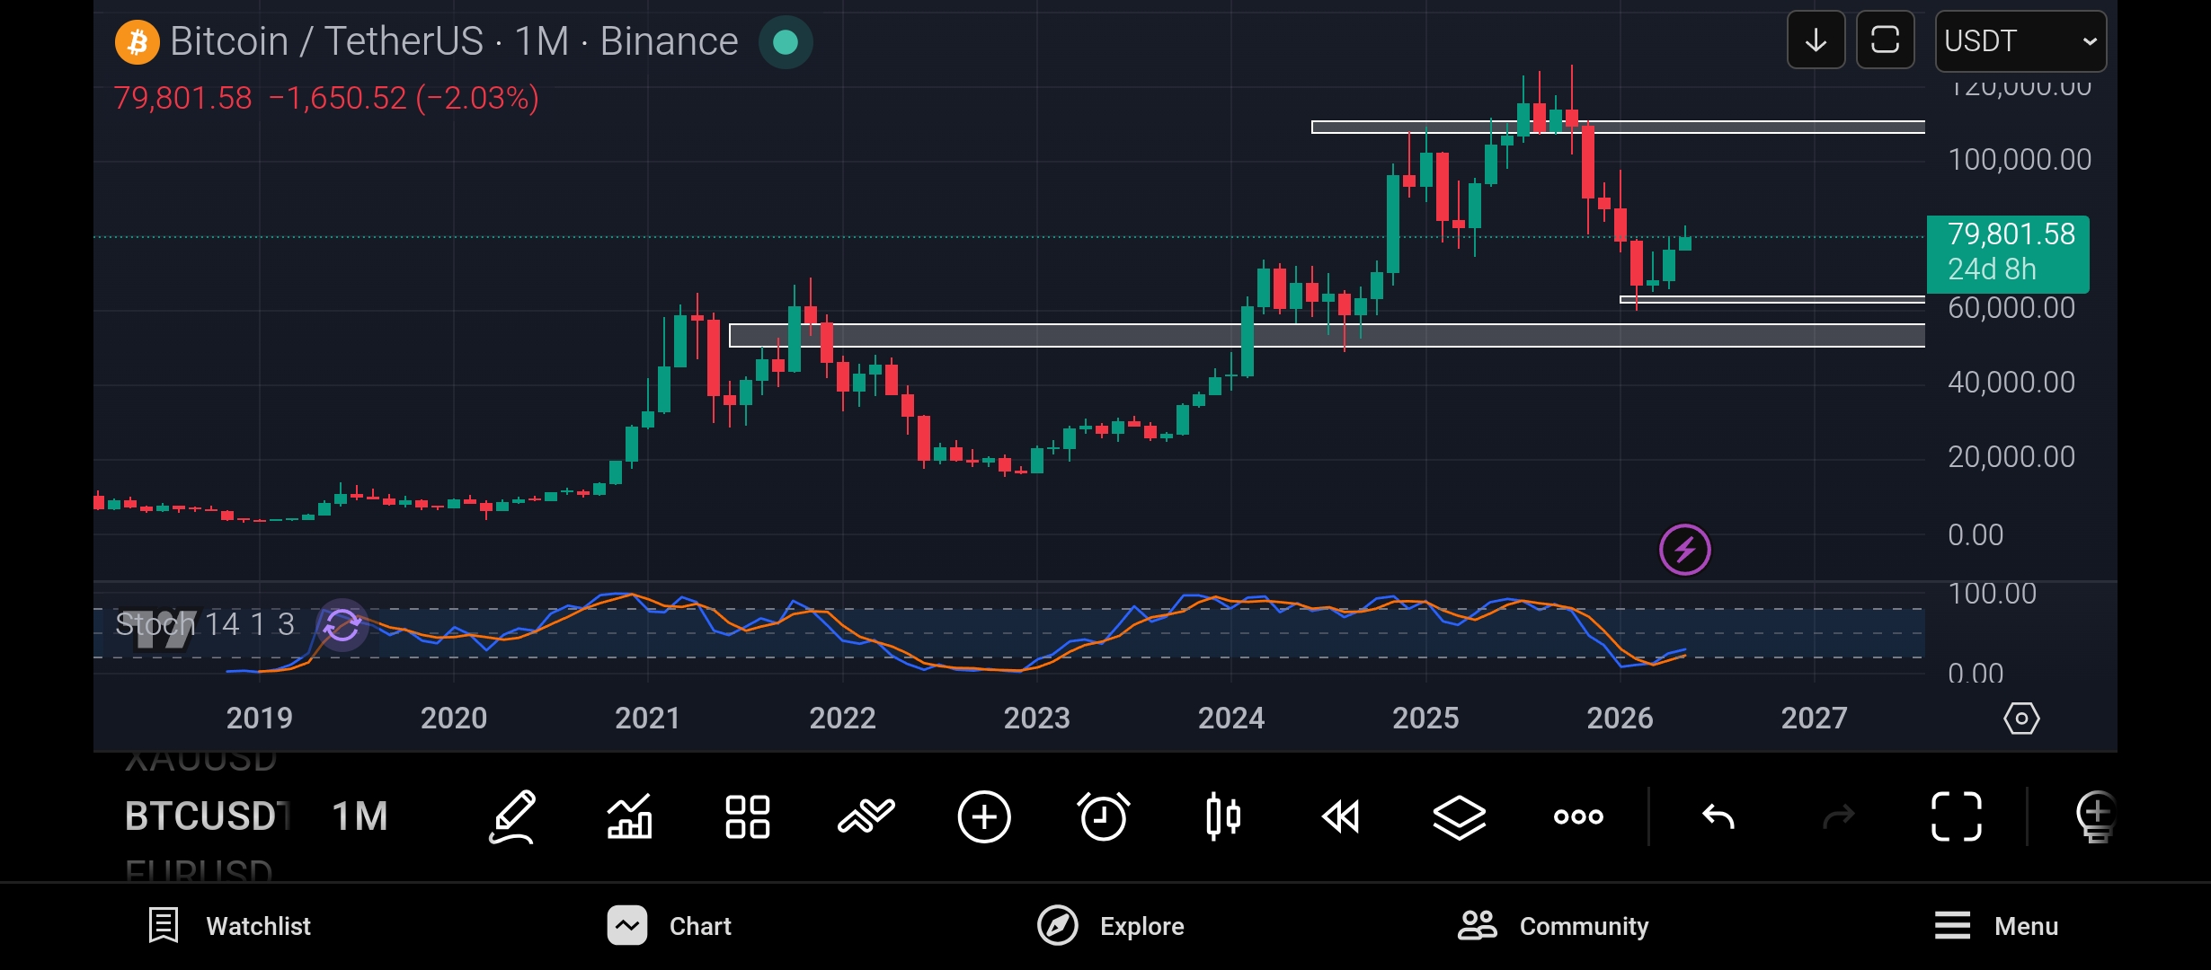
Task: Switch to the Explore tab
Action: (1110, 926)
